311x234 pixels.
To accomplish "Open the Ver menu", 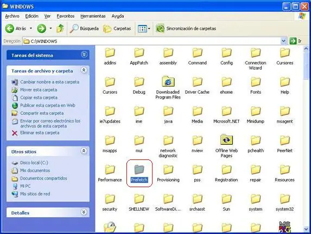I will click(47, 16).
